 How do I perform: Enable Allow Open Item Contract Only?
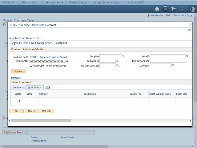[31, 65]
